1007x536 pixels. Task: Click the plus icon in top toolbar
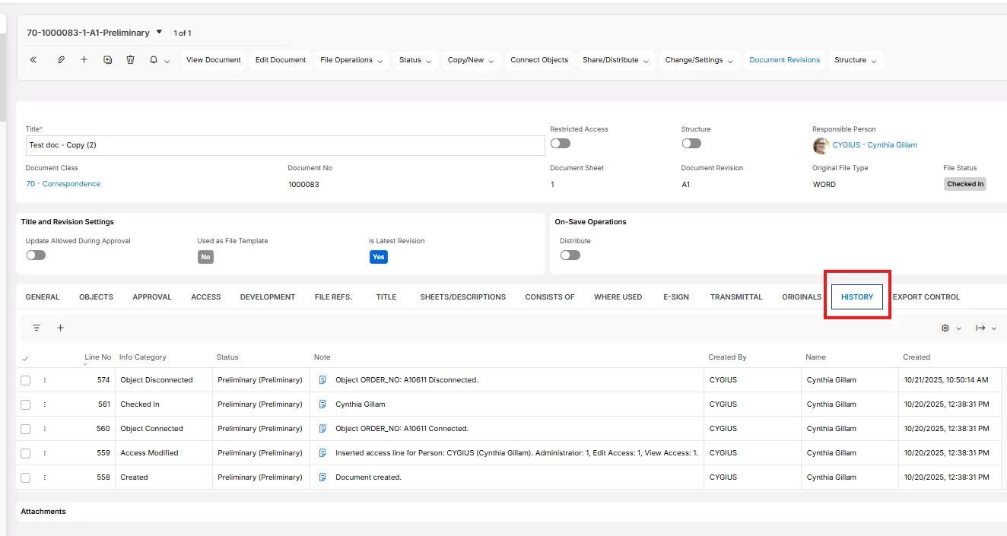[x=84, y=60]
